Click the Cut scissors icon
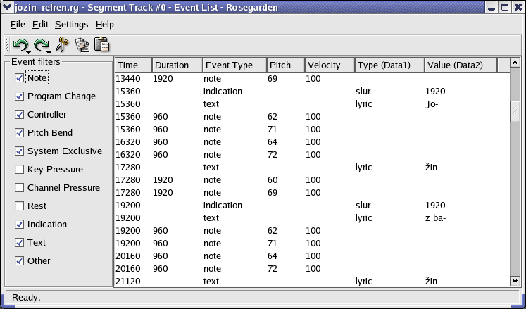The height and width of the screenshot is (309, 526). click(62, 44)
